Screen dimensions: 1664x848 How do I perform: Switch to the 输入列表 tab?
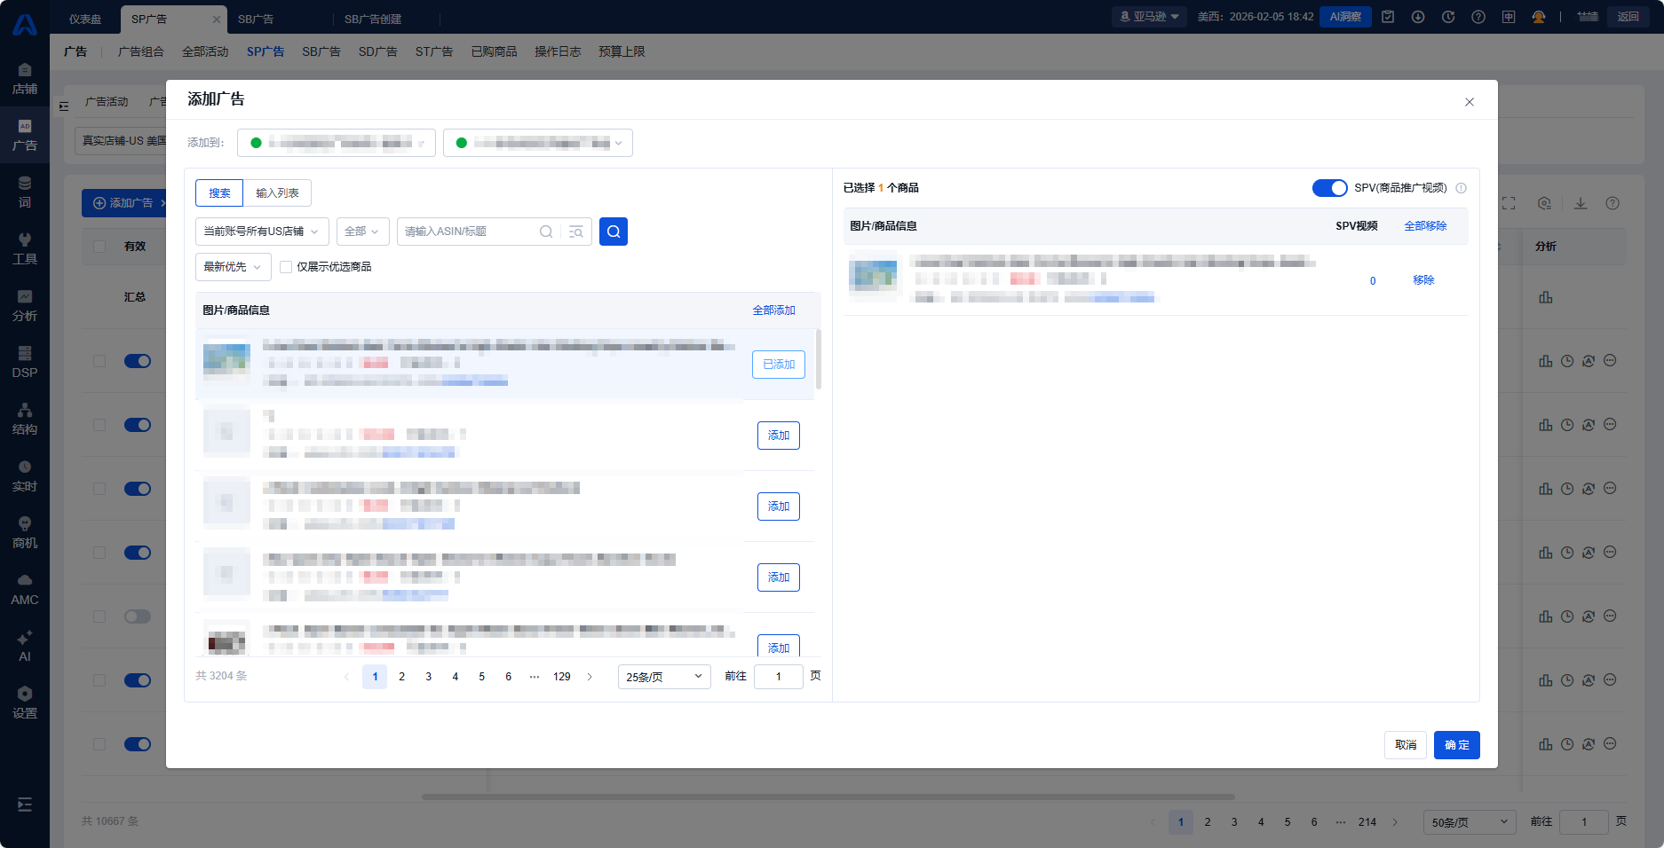tap(277, 193)
